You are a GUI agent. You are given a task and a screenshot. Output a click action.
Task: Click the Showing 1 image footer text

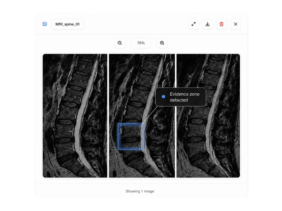140,191
